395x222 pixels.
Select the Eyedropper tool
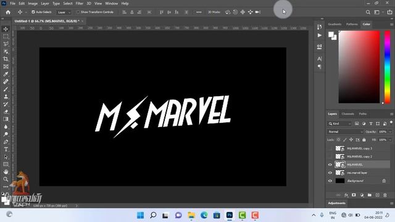6,74
